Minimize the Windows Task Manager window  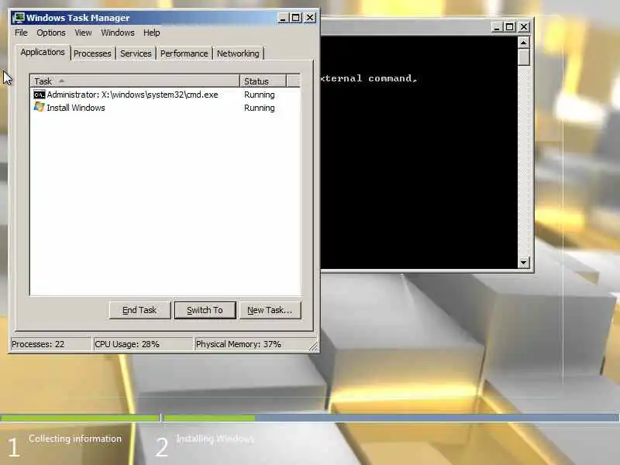click(x=283, y=18)
